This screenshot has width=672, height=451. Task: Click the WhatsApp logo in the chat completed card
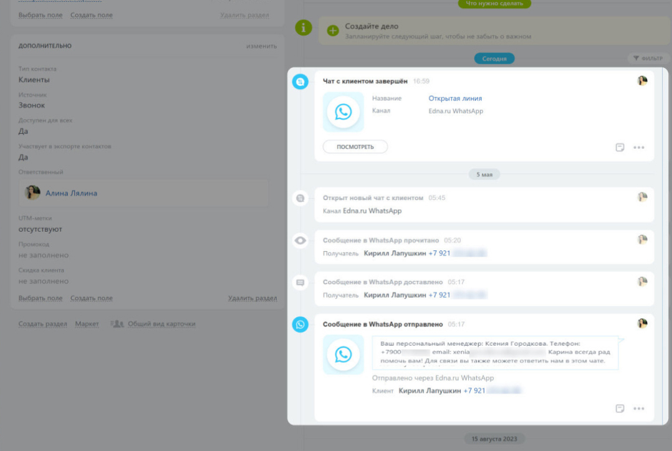click(343, 112)
